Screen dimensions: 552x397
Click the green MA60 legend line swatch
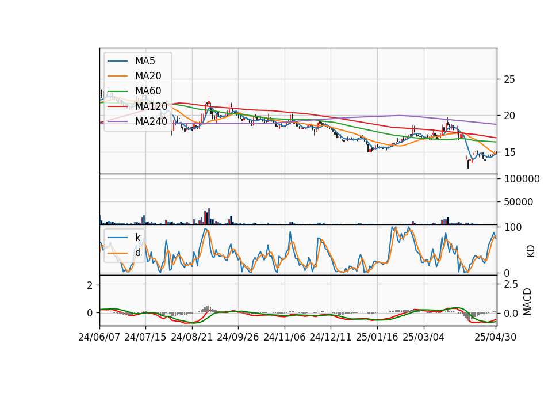point(117,91)
